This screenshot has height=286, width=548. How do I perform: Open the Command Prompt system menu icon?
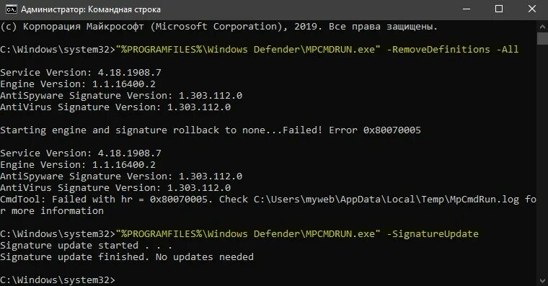(12, 9)
